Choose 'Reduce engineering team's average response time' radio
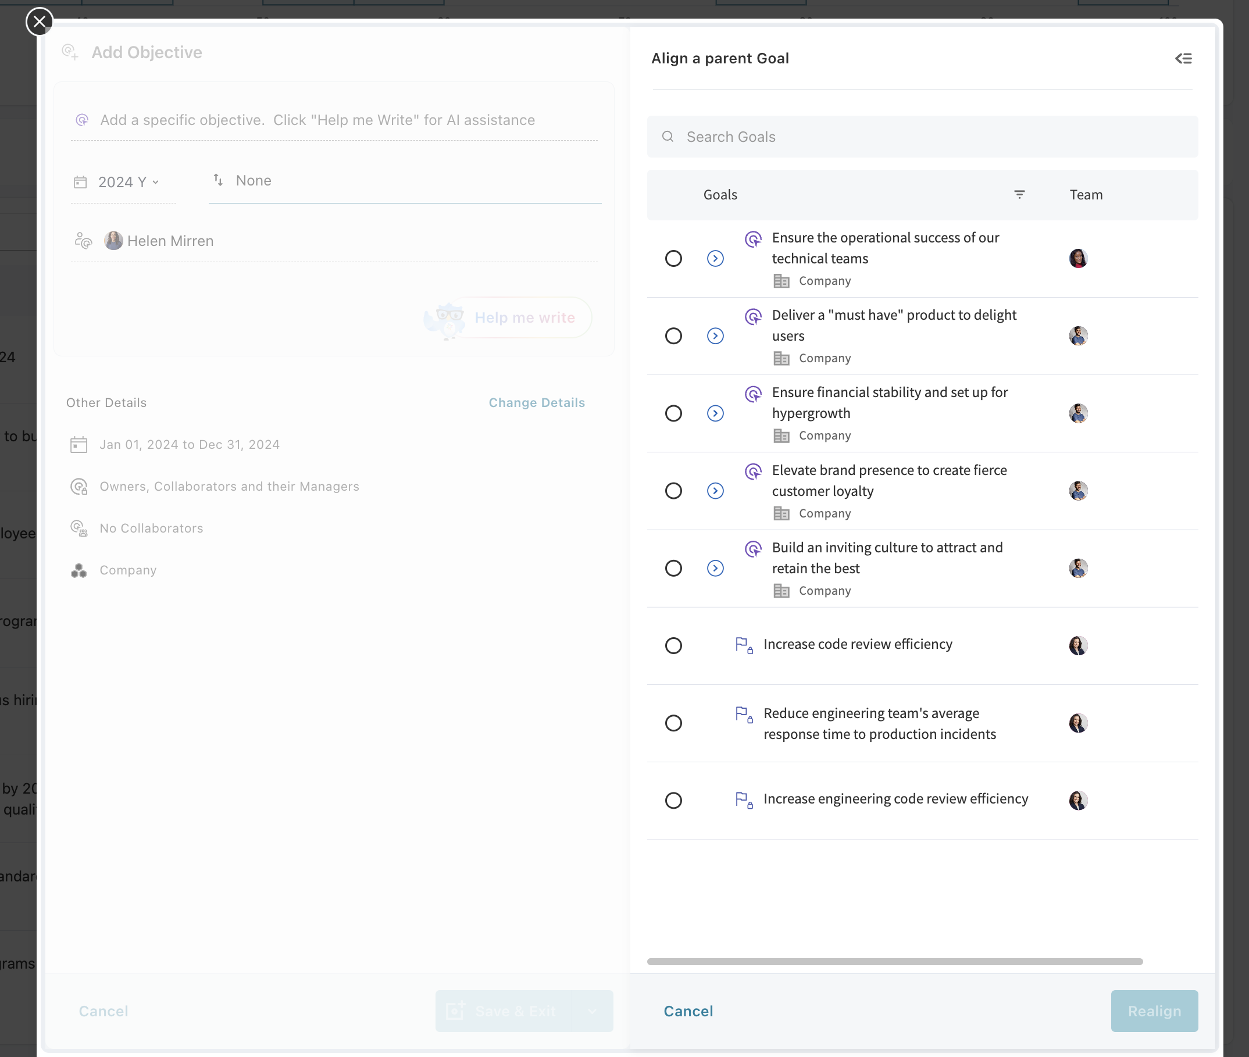1249x1057 pixels. click(x=673, y=723)
